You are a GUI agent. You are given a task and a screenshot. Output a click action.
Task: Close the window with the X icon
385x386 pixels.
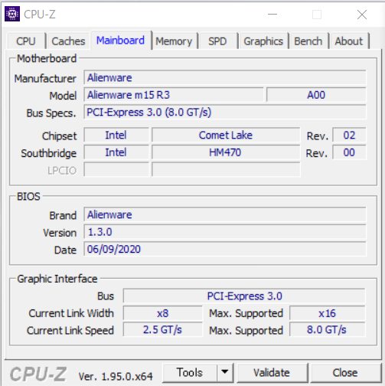(362, 15)
